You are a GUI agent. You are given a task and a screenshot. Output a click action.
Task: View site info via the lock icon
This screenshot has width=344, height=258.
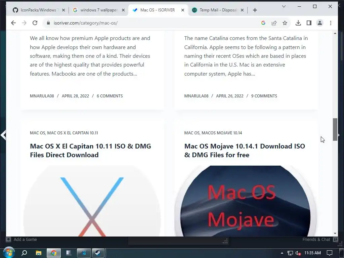[48, 23]
